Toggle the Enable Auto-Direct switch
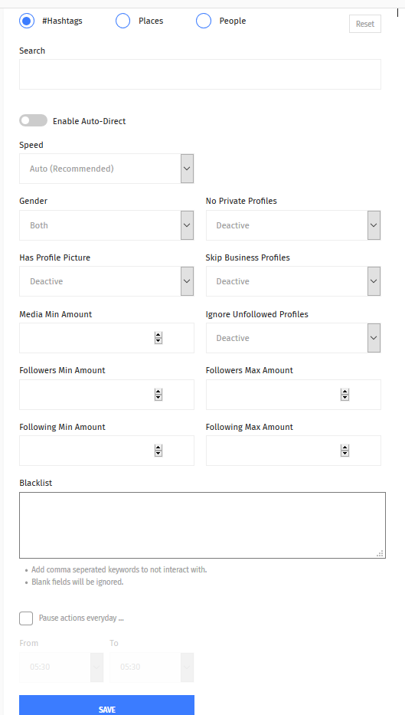The width and height of the screenshot is (405, 715). tap(33, 121)
